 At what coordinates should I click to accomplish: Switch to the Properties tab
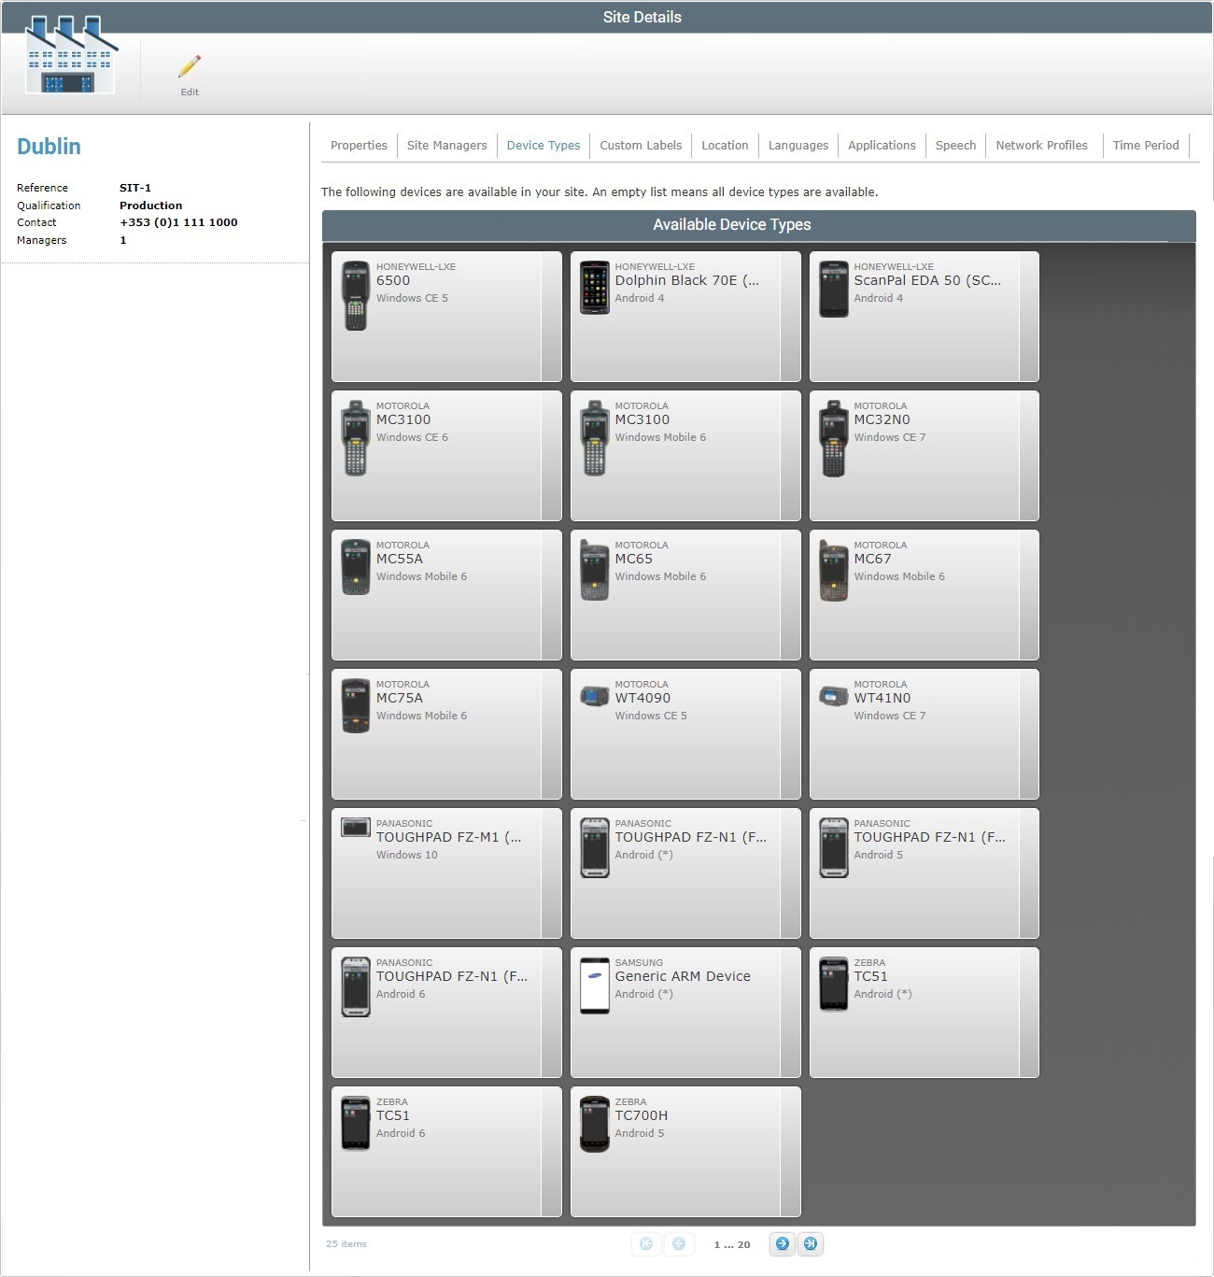coord(359,145)
